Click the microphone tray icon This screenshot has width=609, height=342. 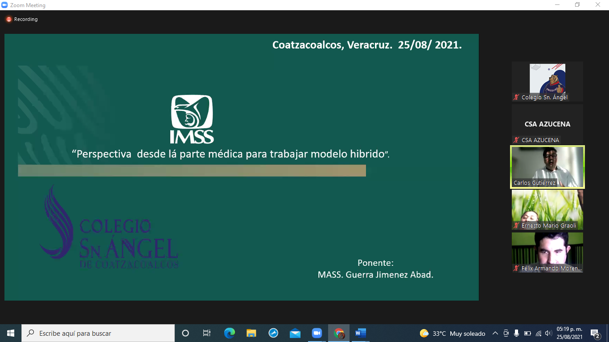tap(517, 333)
